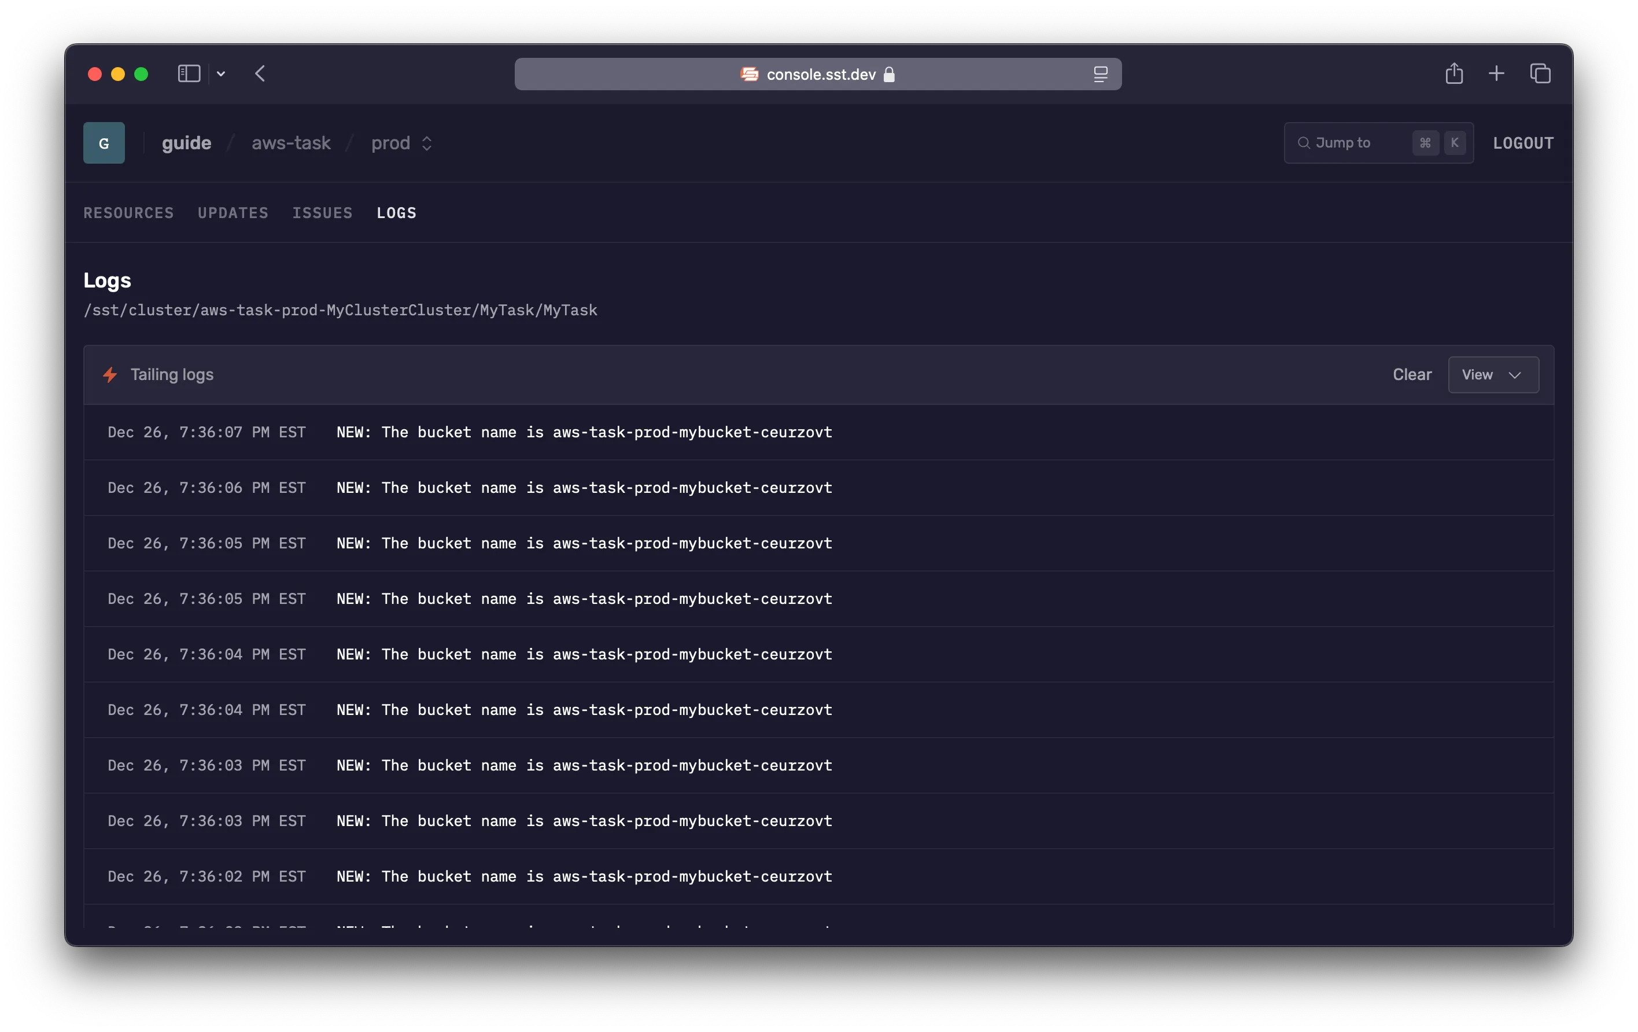Screen dimensions: 1638x1032
Task: Clear the displayed logs
Action: point(1411,374)
